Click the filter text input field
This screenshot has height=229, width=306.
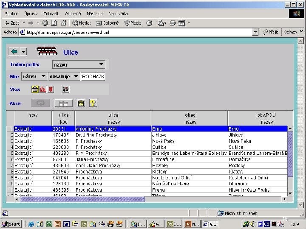coord(93,76)
